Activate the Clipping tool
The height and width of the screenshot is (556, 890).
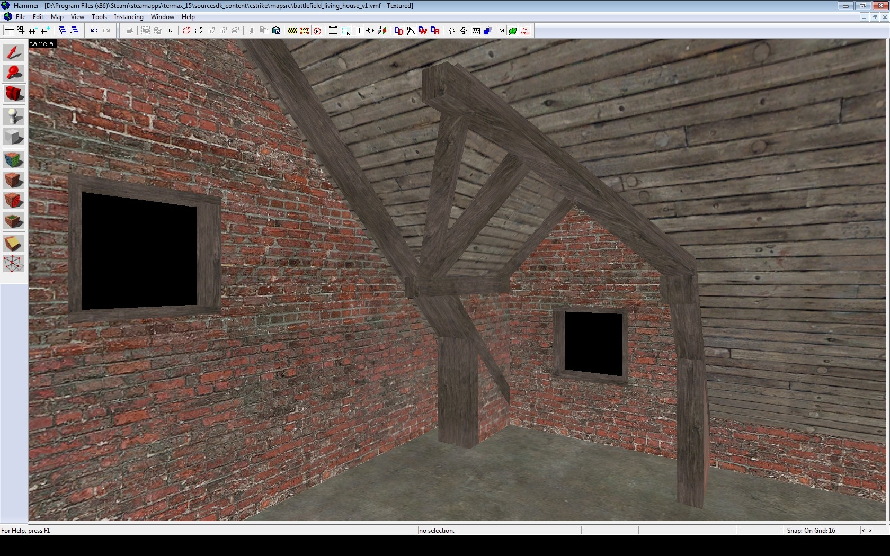(14, 243)
